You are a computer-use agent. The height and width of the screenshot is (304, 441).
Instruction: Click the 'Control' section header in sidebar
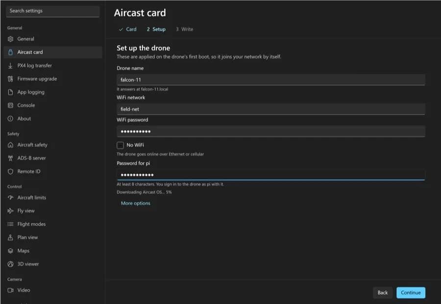[14, 187]
